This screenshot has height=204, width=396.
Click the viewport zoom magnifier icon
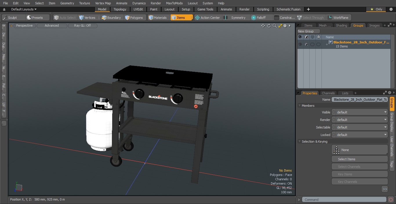275,26
